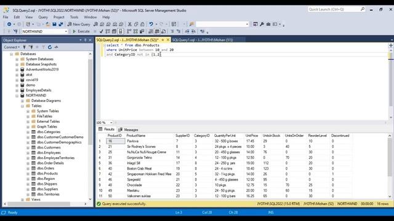Click the Save file icon
The image size is (394, 221).
point(54,25)
